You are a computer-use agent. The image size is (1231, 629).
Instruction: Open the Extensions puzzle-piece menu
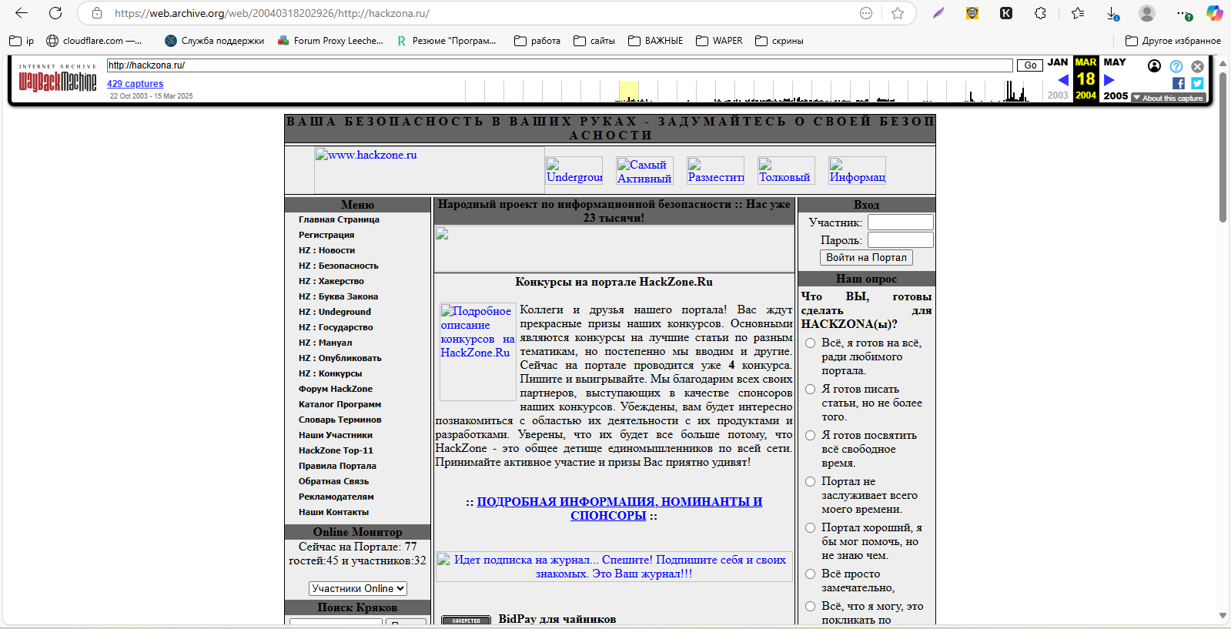[x=1040, y=13]
